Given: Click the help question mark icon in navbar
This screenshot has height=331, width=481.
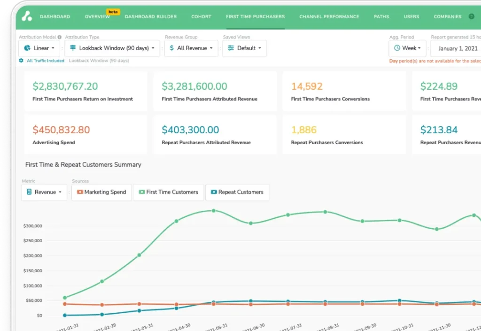Looking at the screenshot, I should 471,16.
